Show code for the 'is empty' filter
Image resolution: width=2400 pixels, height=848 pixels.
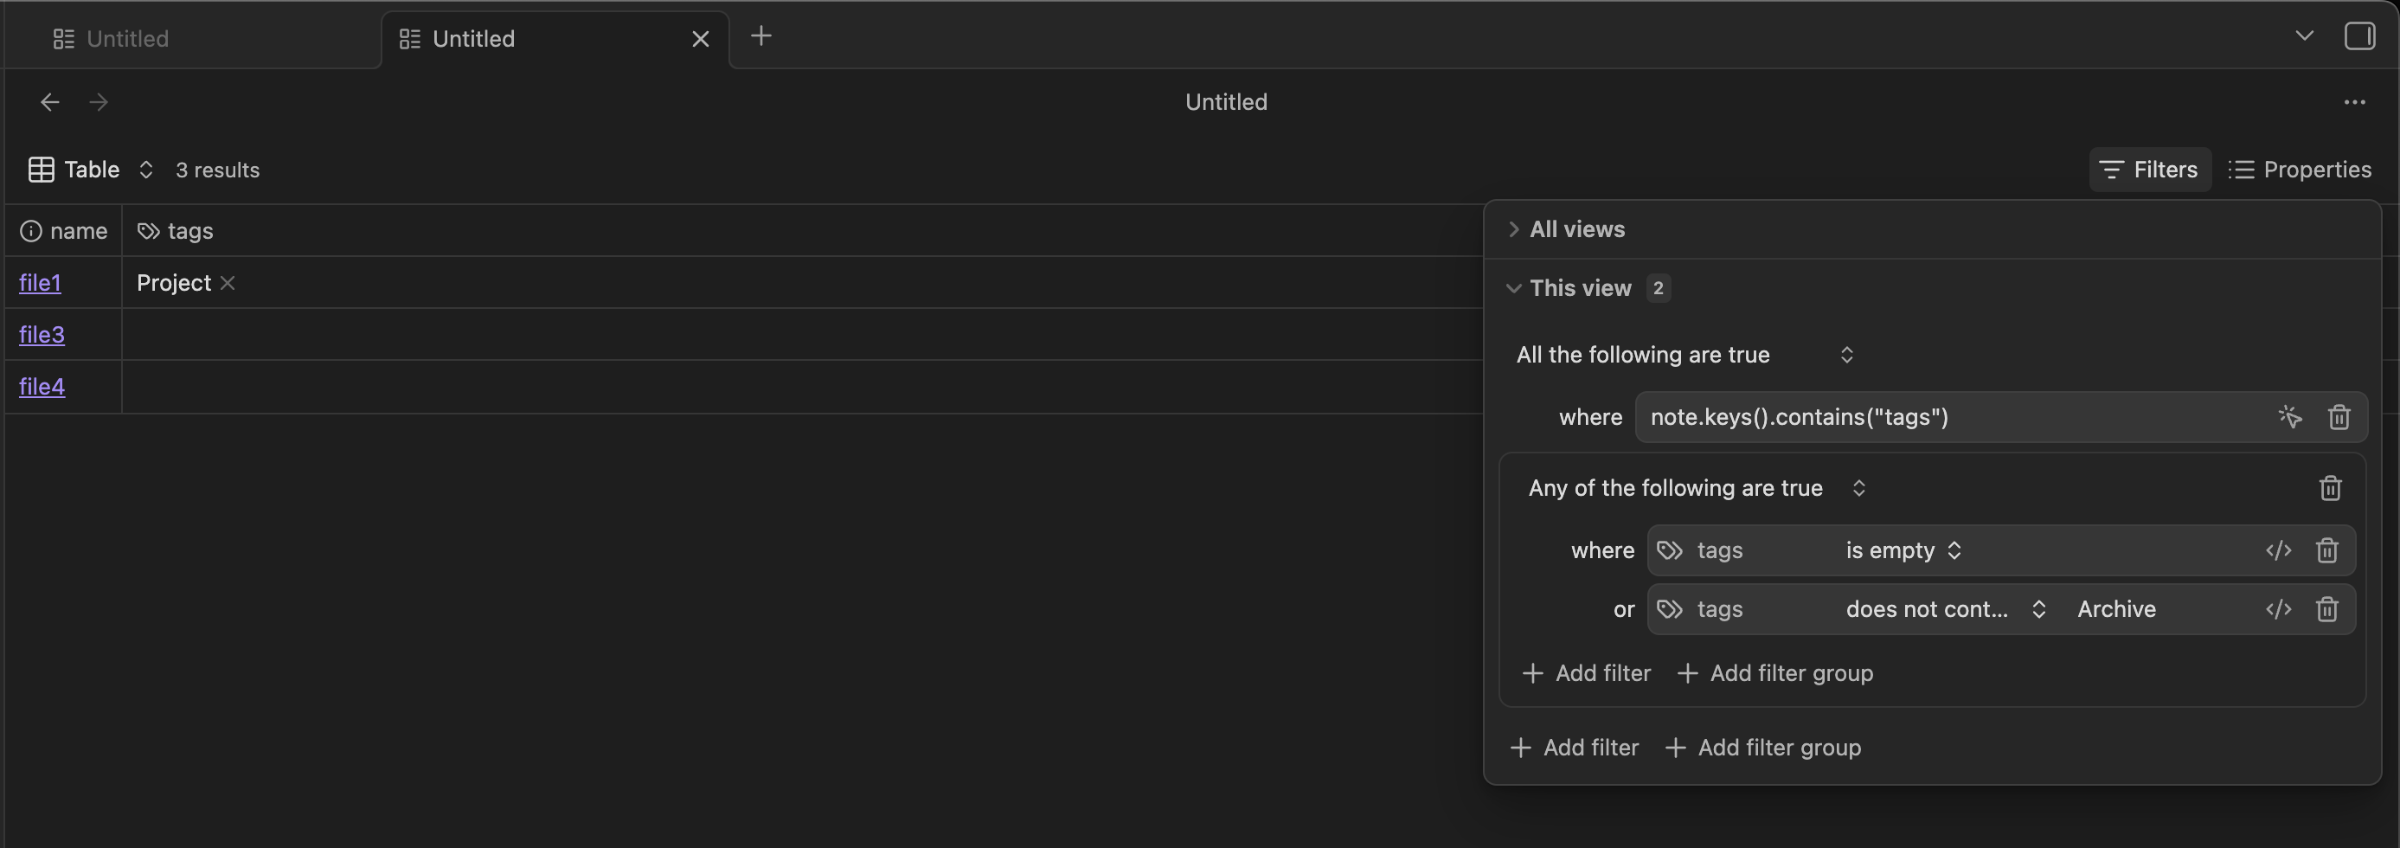2278,550
